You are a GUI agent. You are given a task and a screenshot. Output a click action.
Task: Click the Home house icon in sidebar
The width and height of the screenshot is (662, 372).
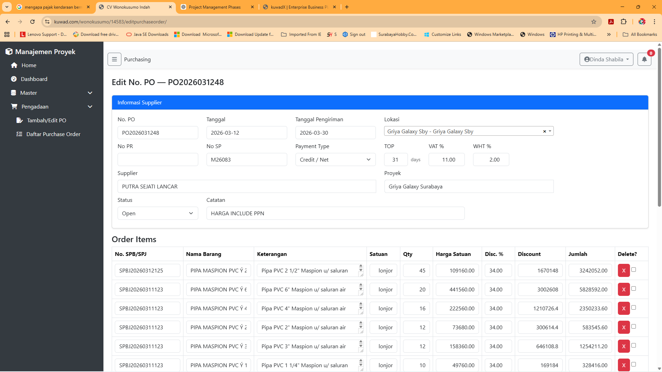coord(14,65)
